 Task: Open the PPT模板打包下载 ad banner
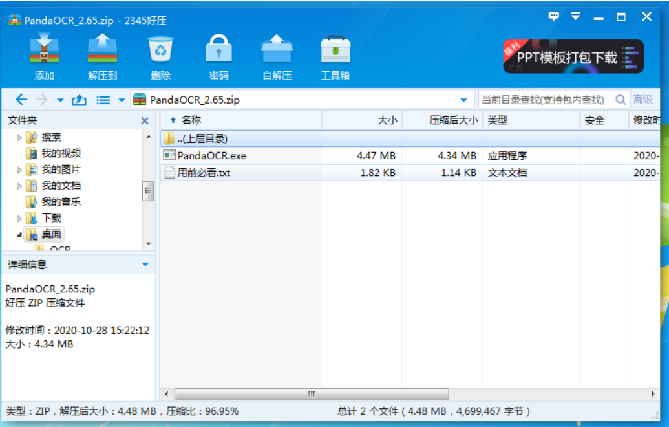[573, 56]
